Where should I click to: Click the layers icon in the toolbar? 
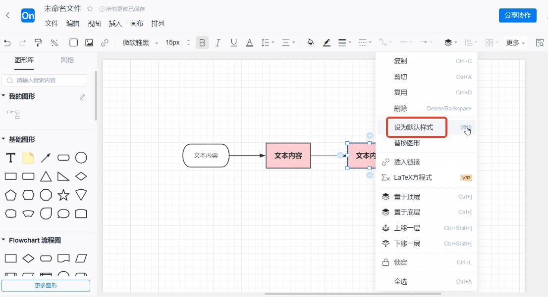(447, 42)
